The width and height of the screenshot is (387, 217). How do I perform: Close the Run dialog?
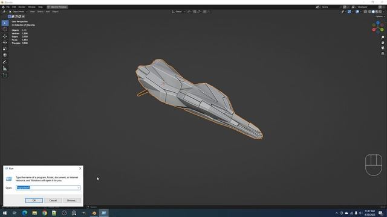pos(80,169)
